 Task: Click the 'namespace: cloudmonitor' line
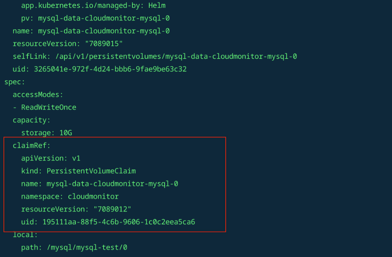70,196
